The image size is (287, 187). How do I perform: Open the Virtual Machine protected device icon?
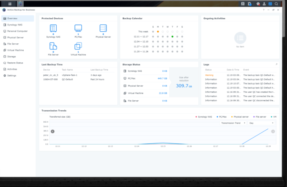78,46
